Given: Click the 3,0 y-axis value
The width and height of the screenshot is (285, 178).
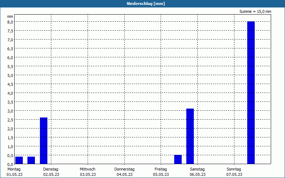Looking at the screenshot, I should click(10, 111).
